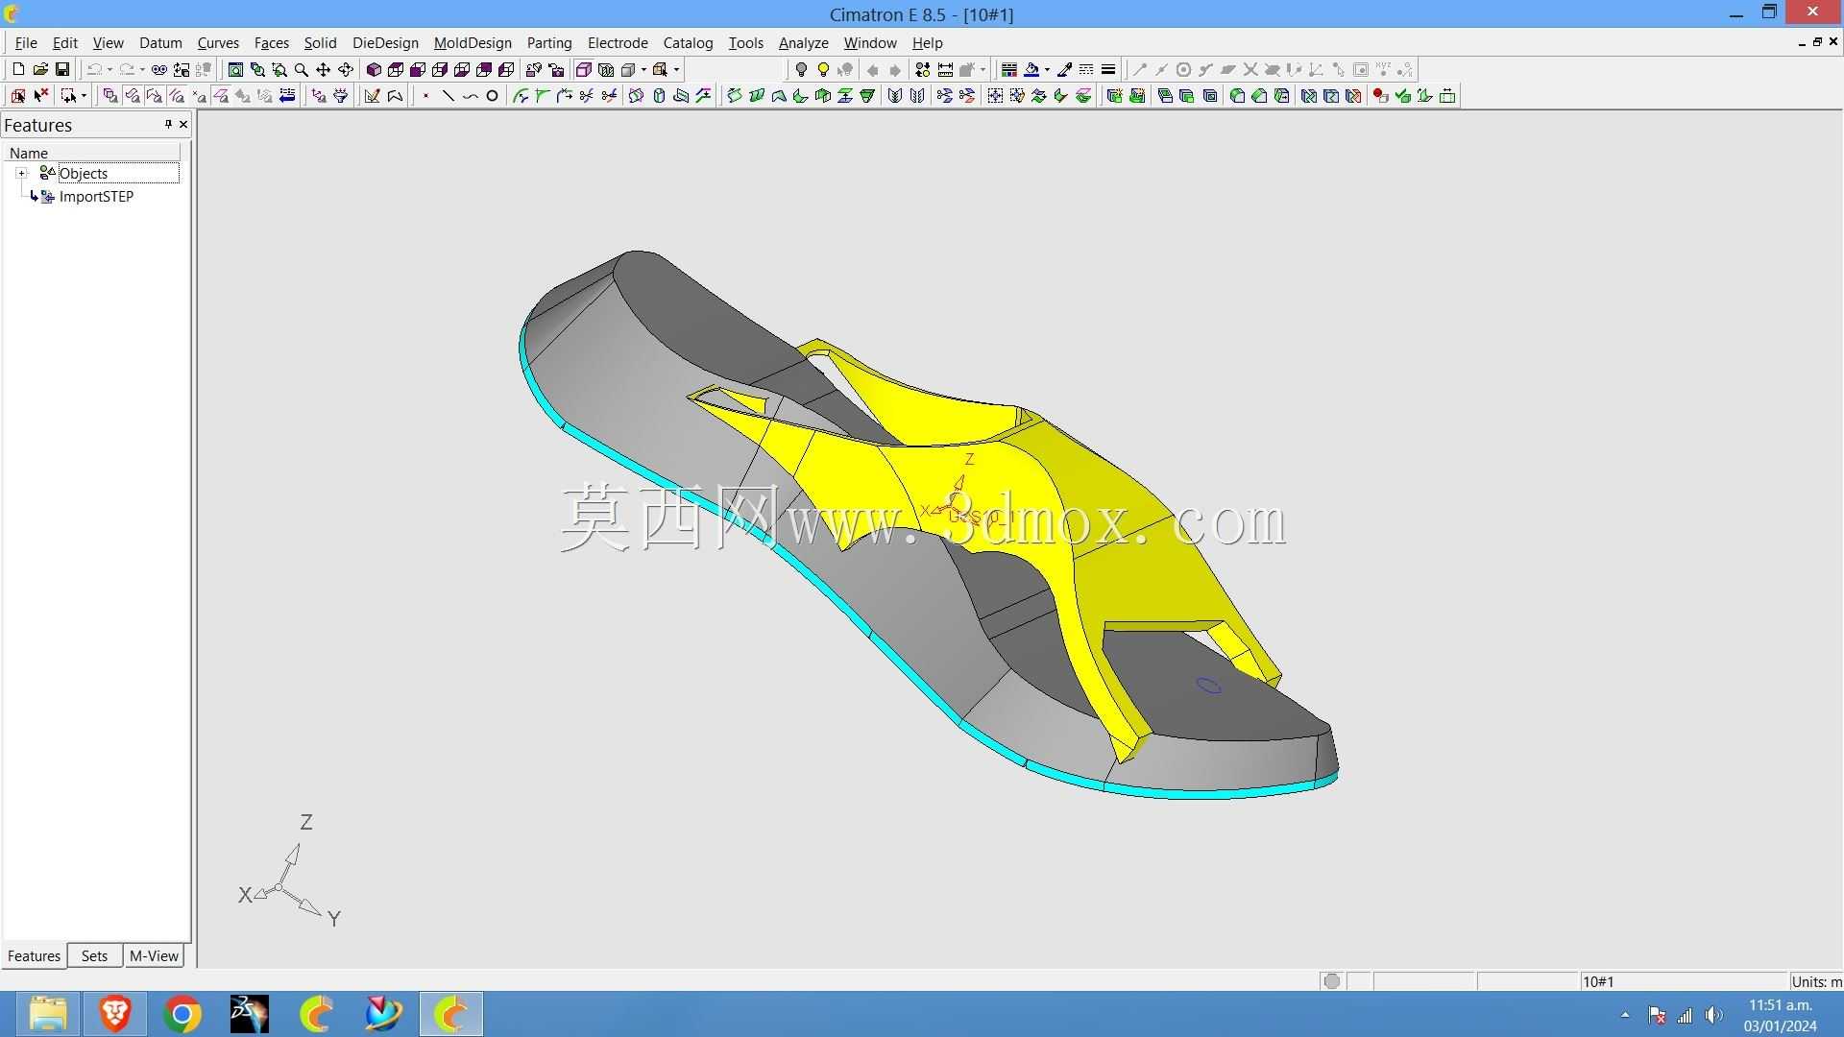
Task: Toggle the hatched wireframe display mode
Action: point(606,69)
